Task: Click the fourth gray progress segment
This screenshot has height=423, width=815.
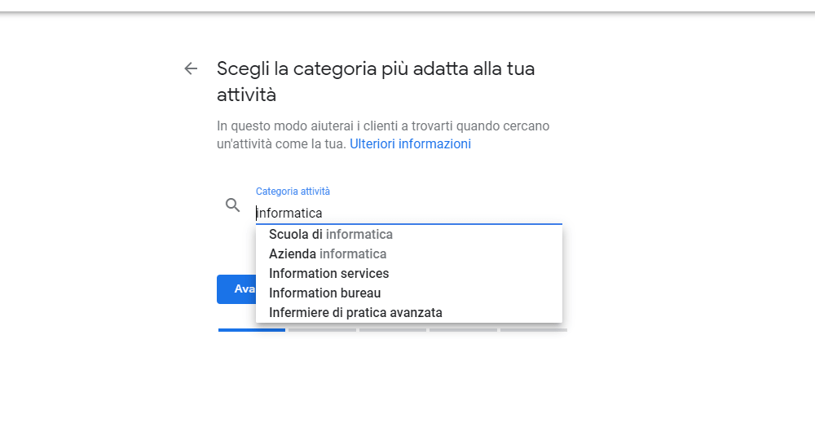Action: (463, 330)
